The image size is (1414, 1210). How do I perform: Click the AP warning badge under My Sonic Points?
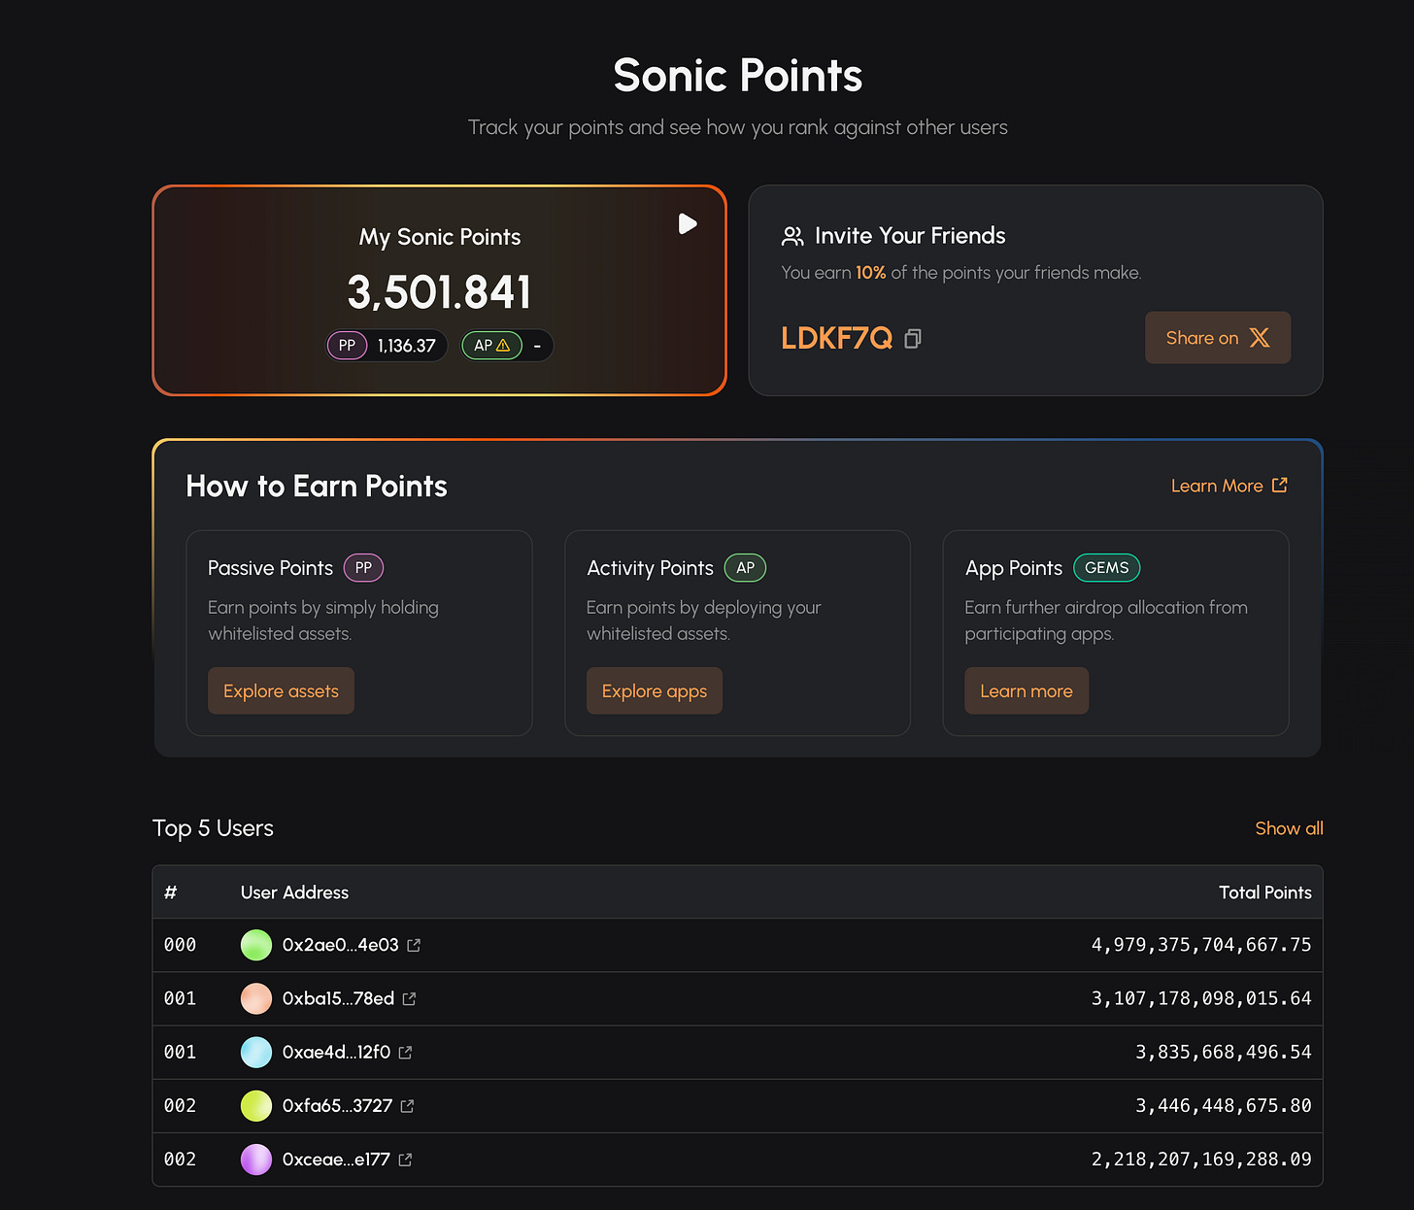tap(491, 346)
